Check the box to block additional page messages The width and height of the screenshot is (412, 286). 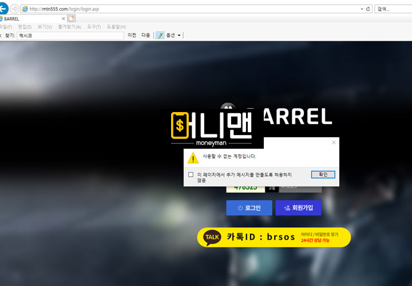click(191, 174)
